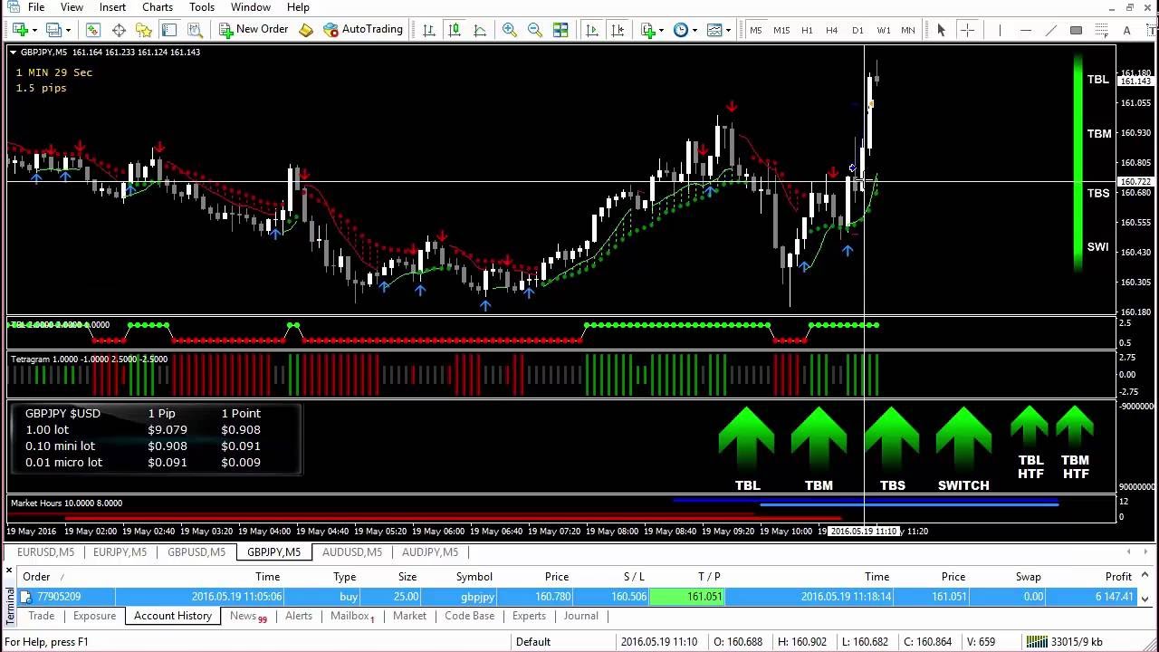This screenshot has height=652, width=1159.
Task: Open the File menu
Action: tap(36, 7)
